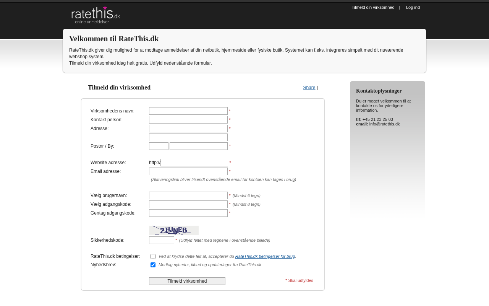Open the "Log ind" menu link
The image size is (489, 306).
pos(413,7)
